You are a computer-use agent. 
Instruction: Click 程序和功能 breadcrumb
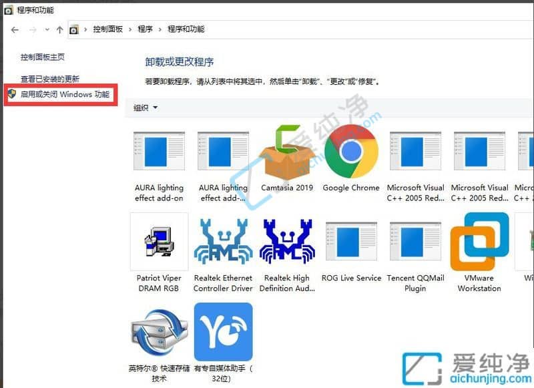coord(186,29)
